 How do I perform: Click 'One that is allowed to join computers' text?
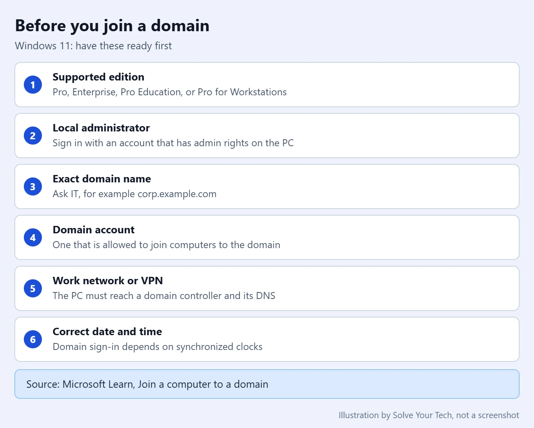[x=166, y=245]
